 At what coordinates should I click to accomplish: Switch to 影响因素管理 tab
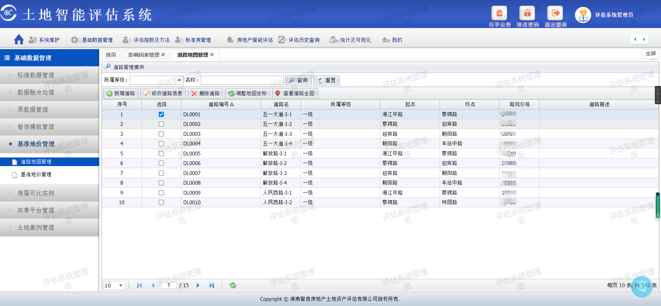pos(144,55)
